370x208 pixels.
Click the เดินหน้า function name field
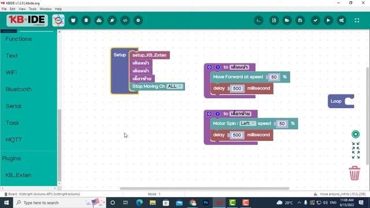(x=239, y=67)
